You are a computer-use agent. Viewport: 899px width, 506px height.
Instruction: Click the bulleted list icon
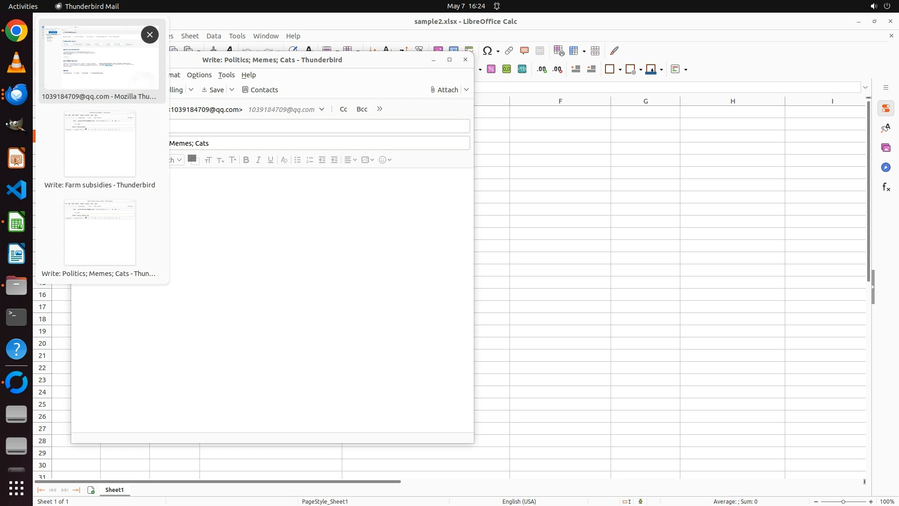[x=297, y=160]
